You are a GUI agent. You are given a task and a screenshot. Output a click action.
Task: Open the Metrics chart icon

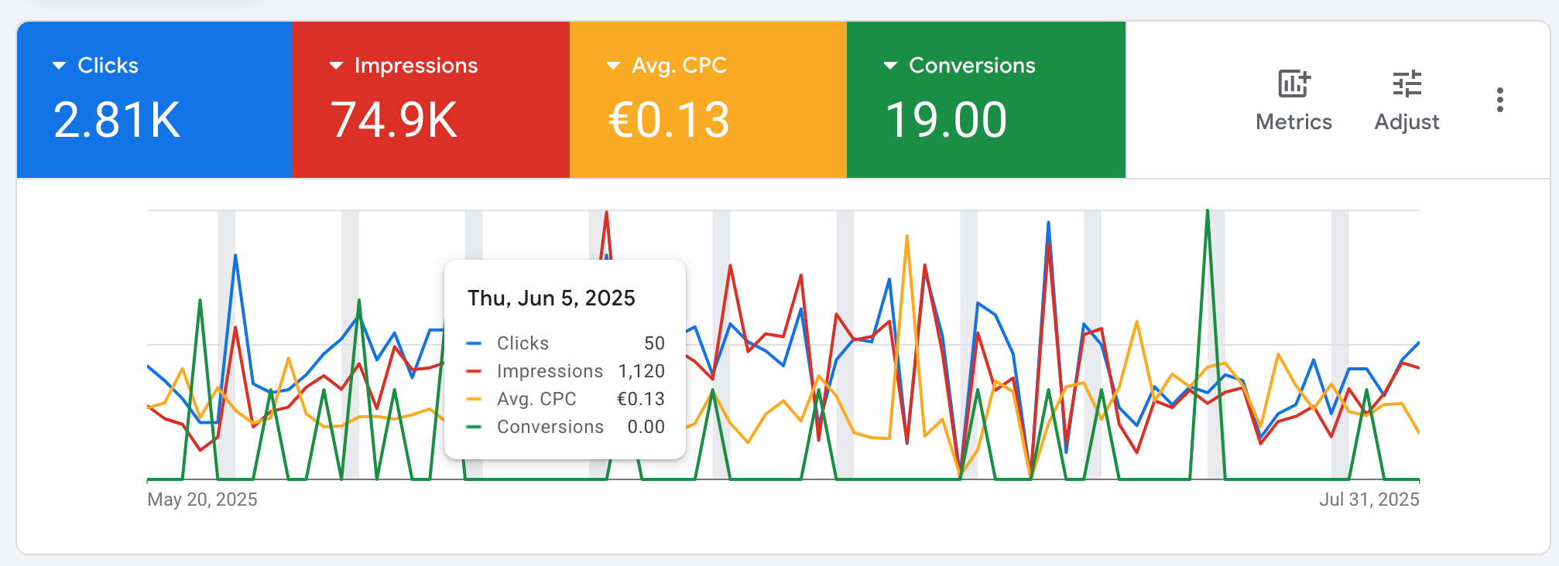point(1293,84)
